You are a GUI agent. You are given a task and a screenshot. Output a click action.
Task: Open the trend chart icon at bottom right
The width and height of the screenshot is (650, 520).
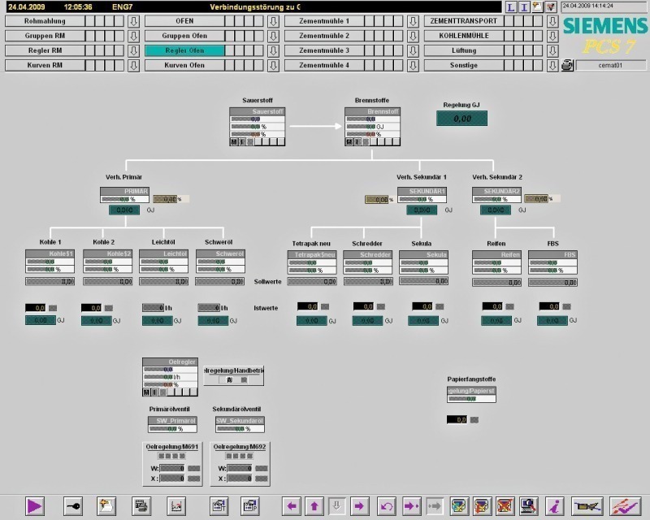point(626,505)
